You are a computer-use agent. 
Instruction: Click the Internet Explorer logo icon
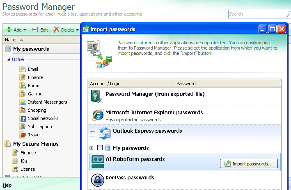tap(98, 115)
